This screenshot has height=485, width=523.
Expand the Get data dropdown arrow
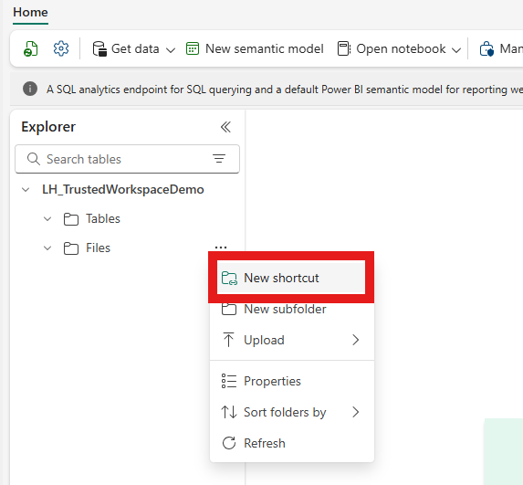[x=171, y=50]
